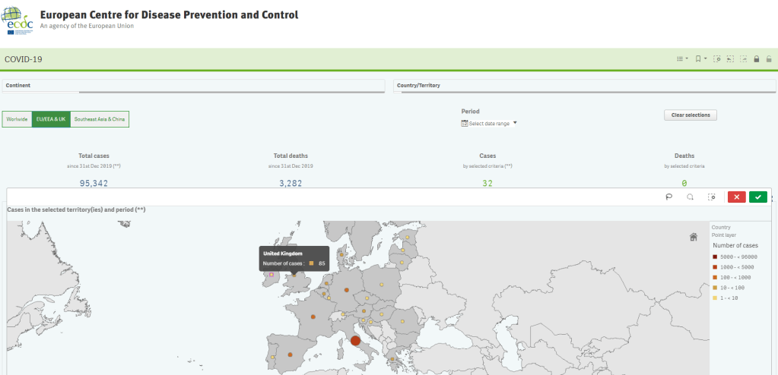Click Poland's case dot on map
This screenshot has height=375, width=778.
click(382, 285)
